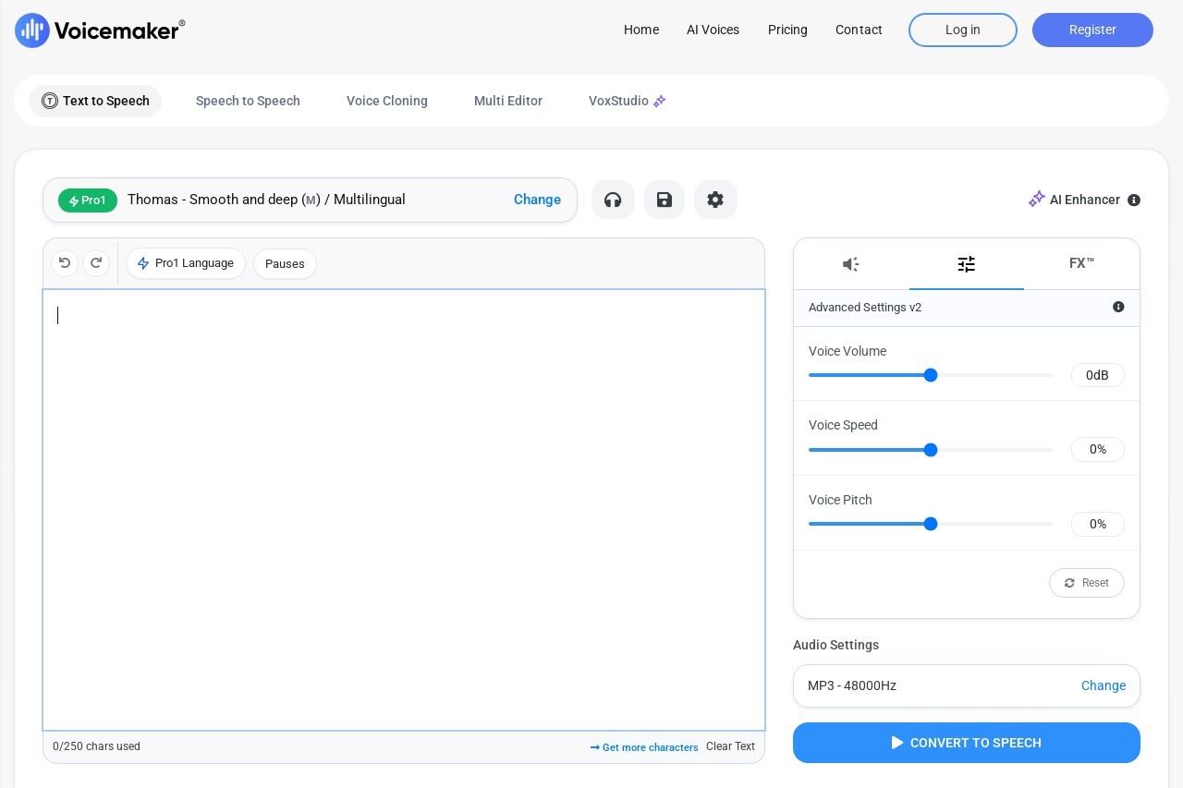This screenshot has width=1183, height=788.
Task: Open the Pricing menu item
Action: pos(787,30)
